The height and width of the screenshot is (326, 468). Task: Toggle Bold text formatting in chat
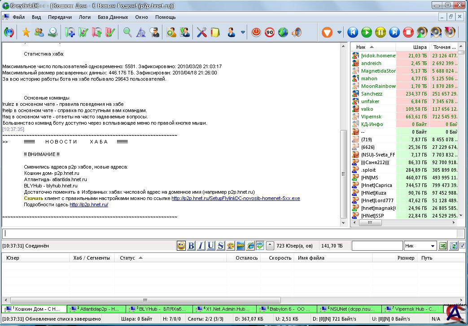point(191,246)
